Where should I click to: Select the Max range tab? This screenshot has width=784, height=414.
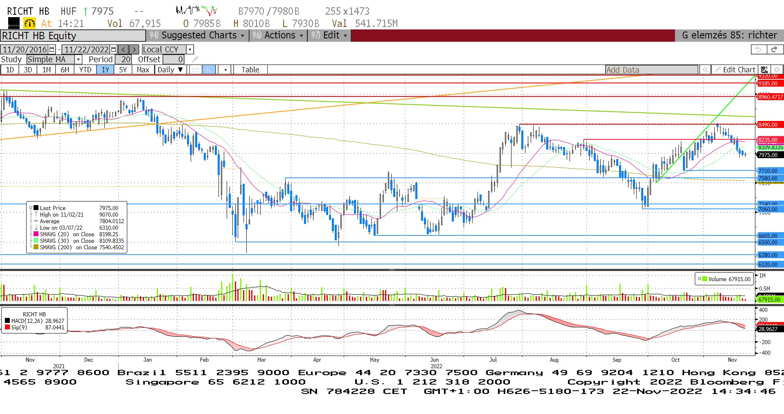click(x=143, y=70)
